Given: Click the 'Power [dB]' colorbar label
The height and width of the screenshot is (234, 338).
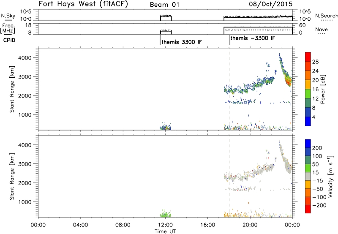Looking at the screenshot, I should (x=322, y=89).
